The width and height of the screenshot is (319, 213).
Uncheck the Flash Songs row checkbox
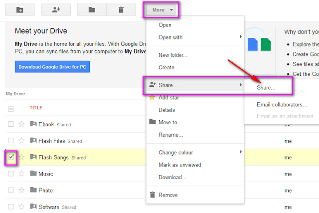pyautogui.click(x=11, y=157)
